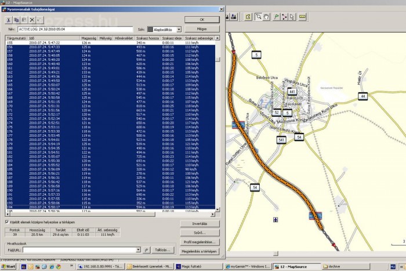This screenshot has width=406, height=271.
Task: Click the Paste icon in the track dialog
Action: 24,20
